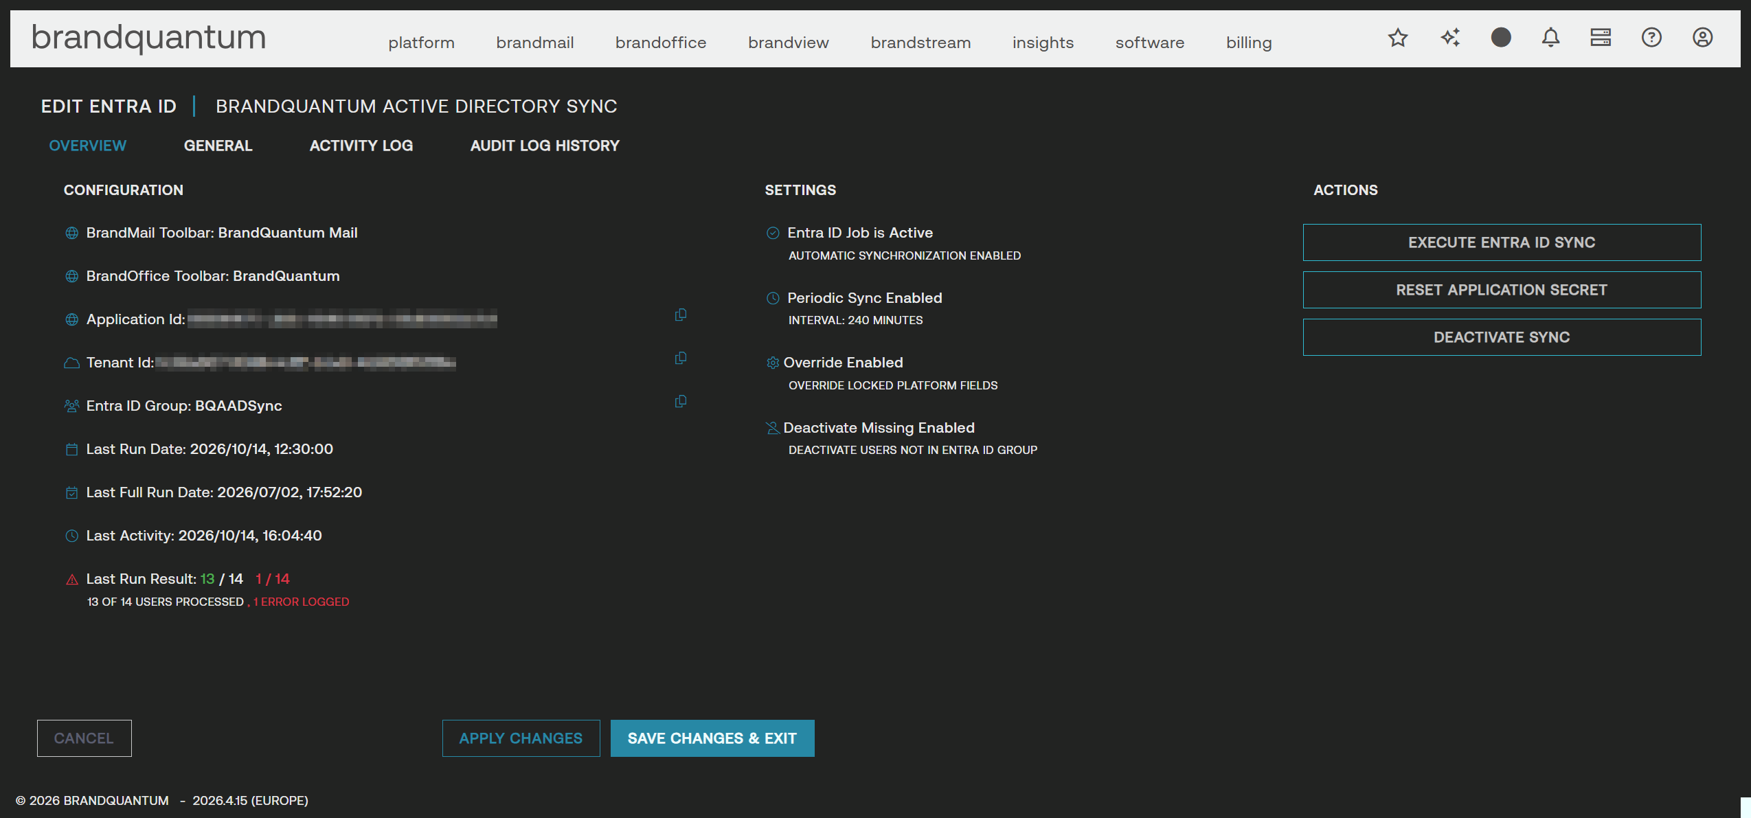This screenshot has height=818, width=1751.
Task: Open the brandoffice menu
Action: (x=661, y=43)
